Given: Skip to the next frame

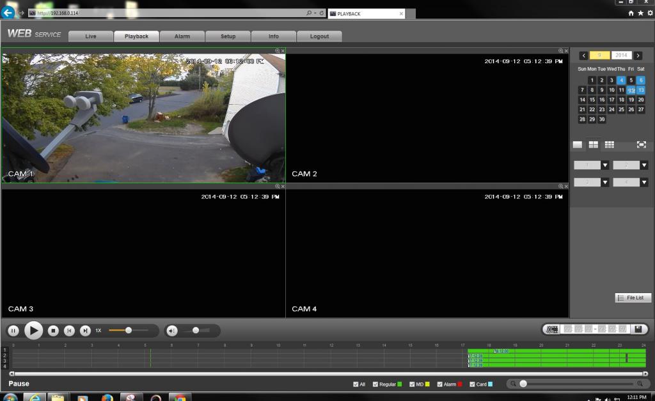Looking at the screenshot, I should click(85, 331).
